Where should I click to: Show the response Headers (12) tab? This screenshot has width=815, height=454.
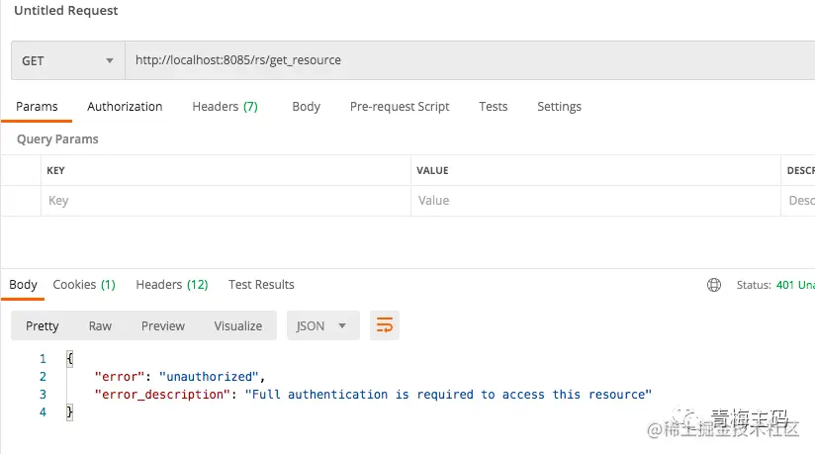click(x=172, y=285)
